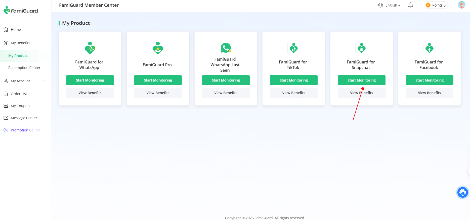
Task: Click the FamiGuard for WhatsApp product icon
Action: click(x=90, y=48)
